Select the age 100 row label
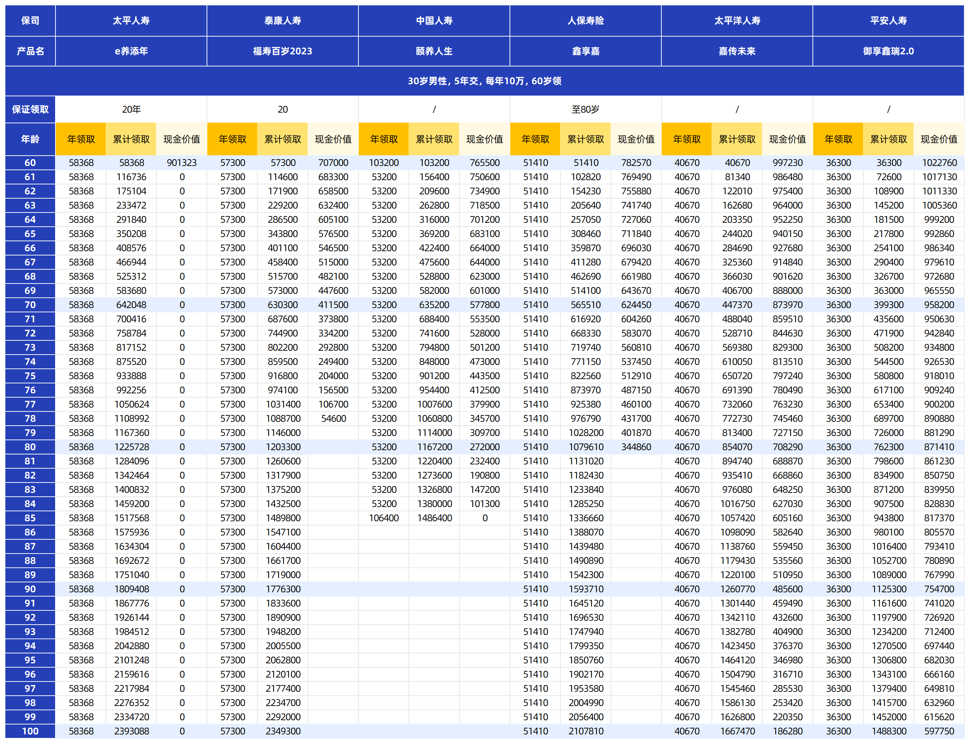 [x=30, y=731]
